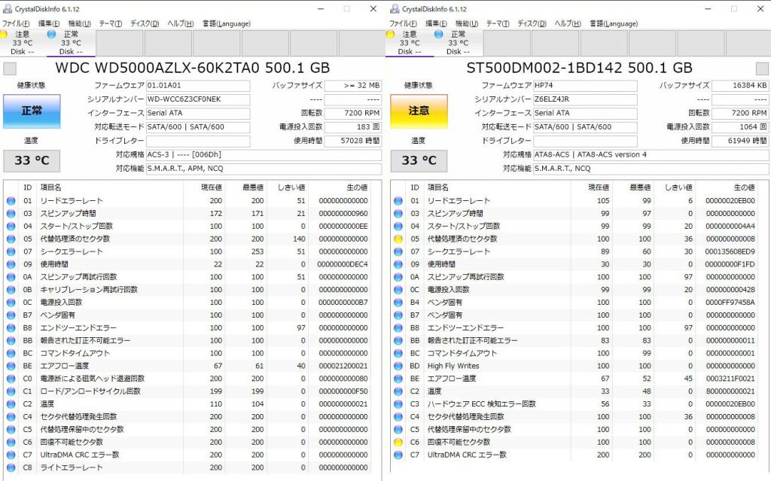Click the yellow 注意 health status button

click(419, 111)
